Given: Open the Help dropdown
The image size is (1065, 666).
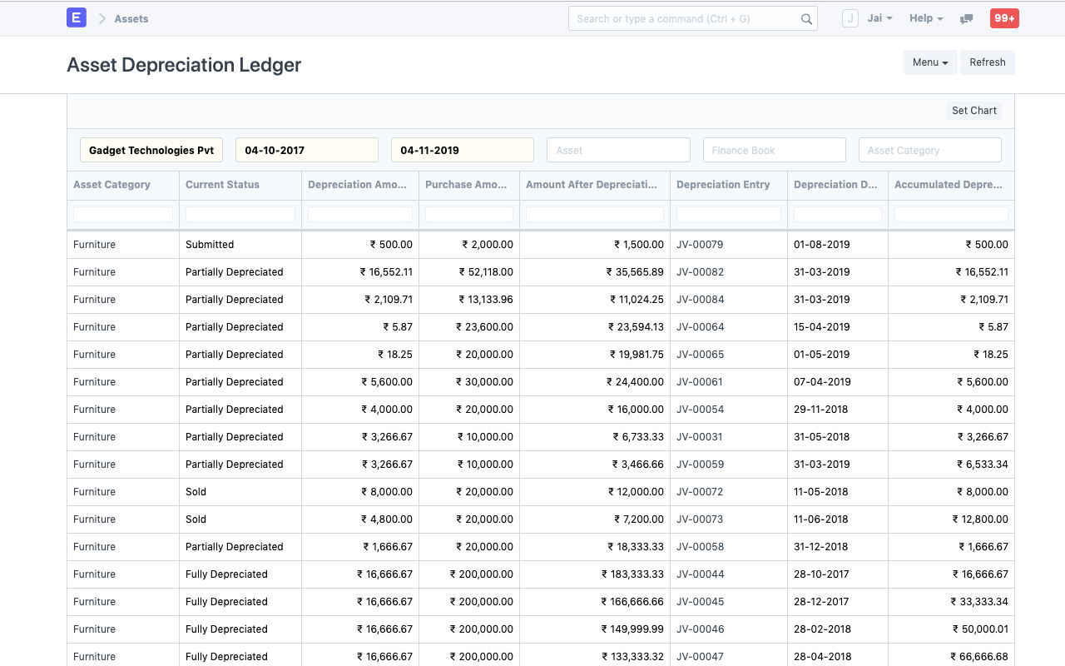Looking at the screenshot, I should coord(925,17).
